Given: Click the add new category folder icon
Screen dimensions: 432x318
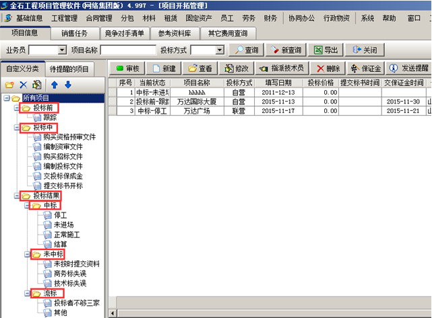Looking at the screenshot, I should tap(9, 85).
